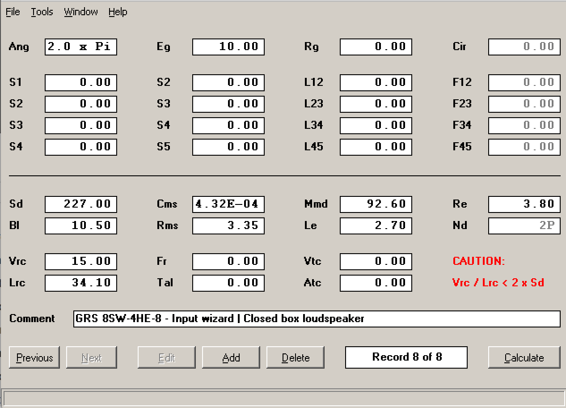Viewport: 566px width, 408px height.
Task: Select the Atc input field
Action: coord(376,283)
